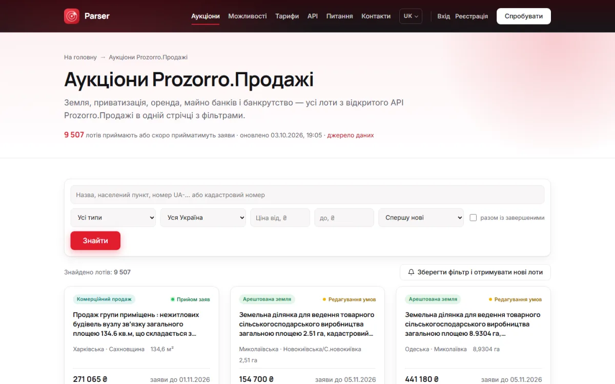Click the 'Знайдено лотів: 9 507' count
Screen dimensions: 615x384
point(97,272)
